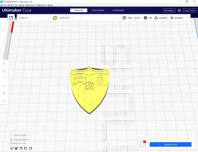Switch to the PREPARAR tab
The image size is (198, 152).
79,10
